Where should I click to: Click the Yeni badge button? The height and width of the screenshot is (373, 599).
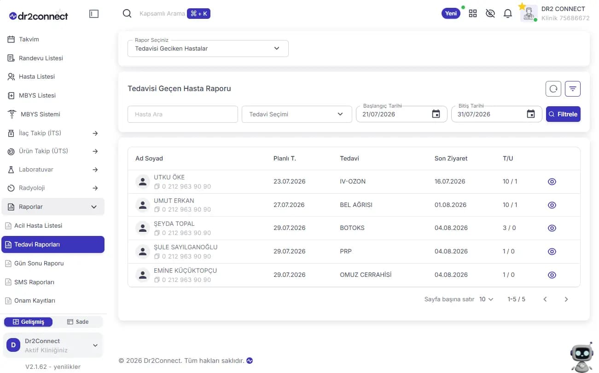[x=451, y=13]
